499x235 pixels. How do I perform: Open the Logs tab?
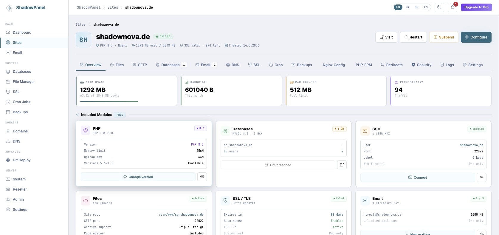(x=447, y=65)
